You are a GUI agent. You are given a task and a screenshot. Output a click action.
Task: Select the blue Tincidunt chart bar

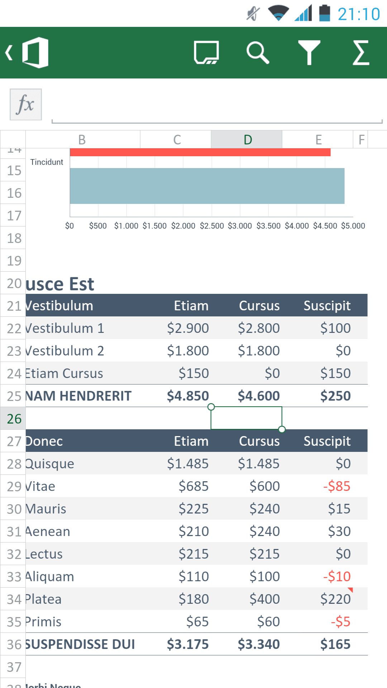click(207, 186)
